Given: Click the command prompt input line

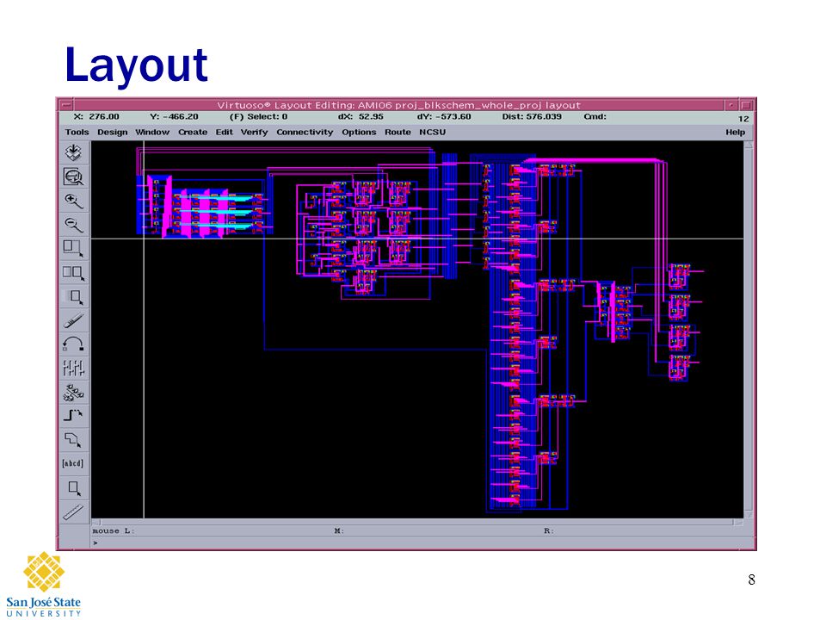Looking at the screenshot, I should pos(422,542).
